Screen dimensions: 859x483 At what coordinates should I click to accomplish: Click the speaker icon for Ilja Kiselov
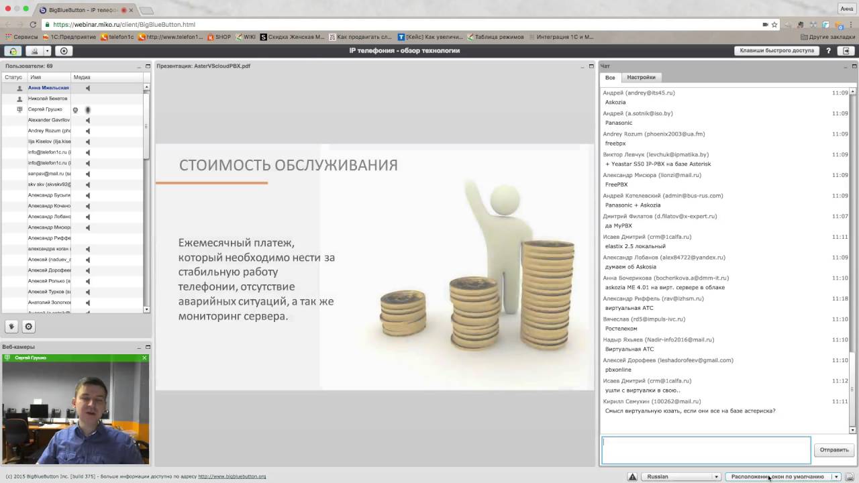88,142
